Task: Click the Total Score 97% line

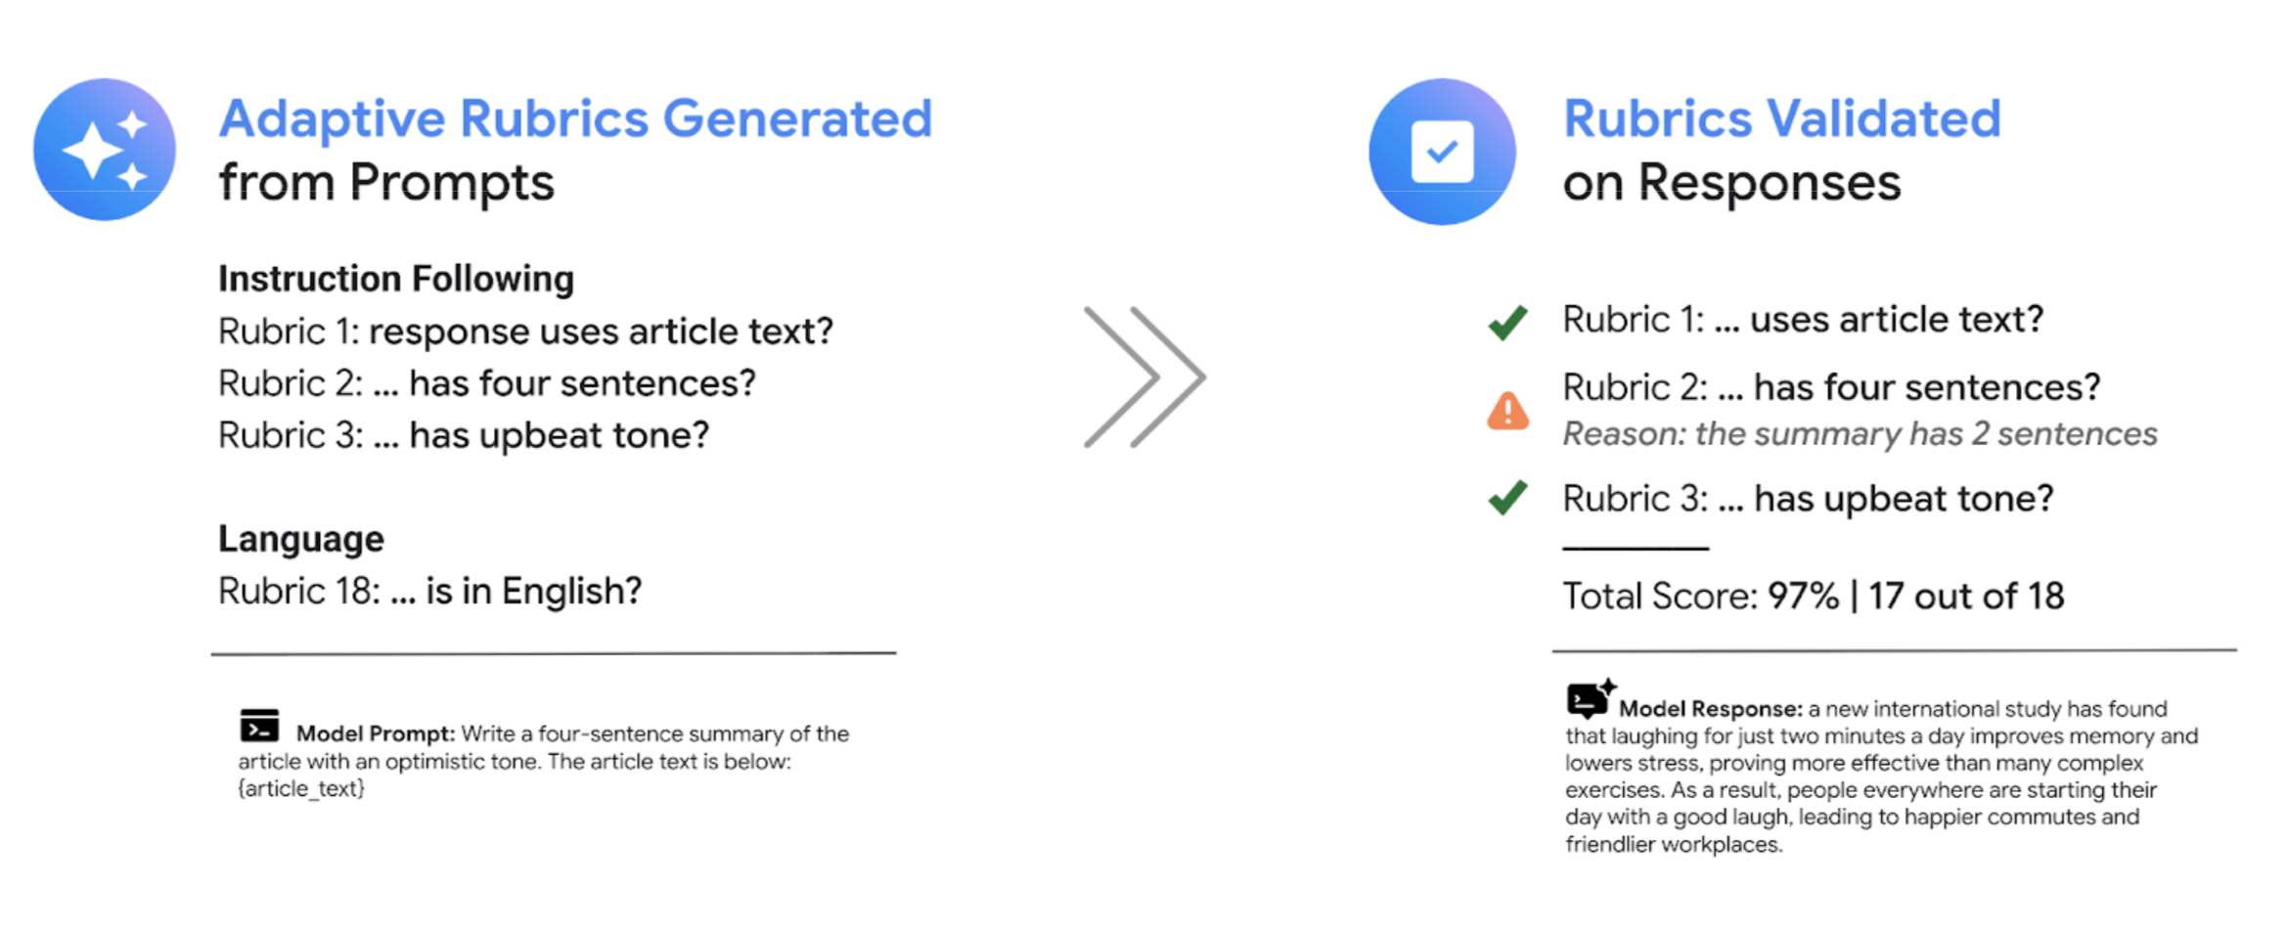Action: click(1813, 596)
